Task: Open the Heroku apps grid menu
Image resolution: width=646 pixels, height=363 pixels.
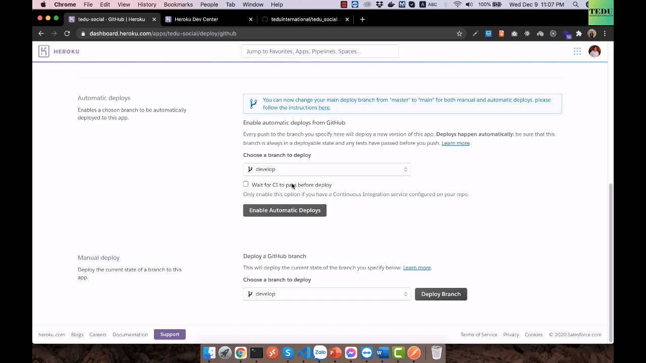Action: click(577, 51)
